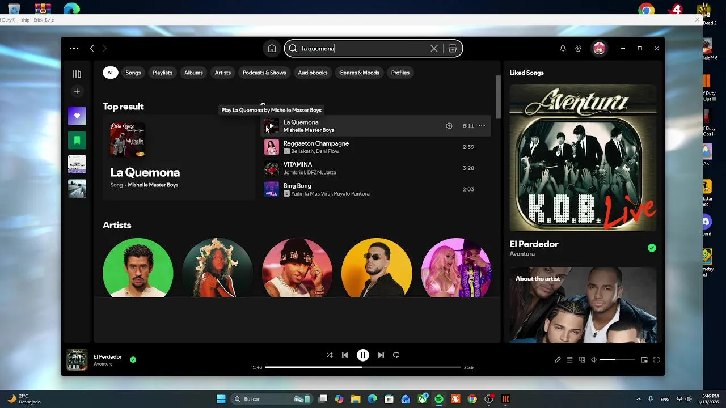Expand Your Library sidebar
The height and width of the screenshot is (408, 726).
77,74
